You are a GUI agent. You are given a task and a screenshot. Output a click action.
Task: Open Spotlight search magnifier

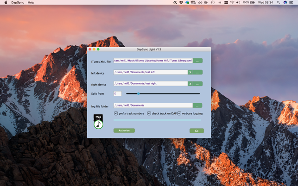click(278, 2)
